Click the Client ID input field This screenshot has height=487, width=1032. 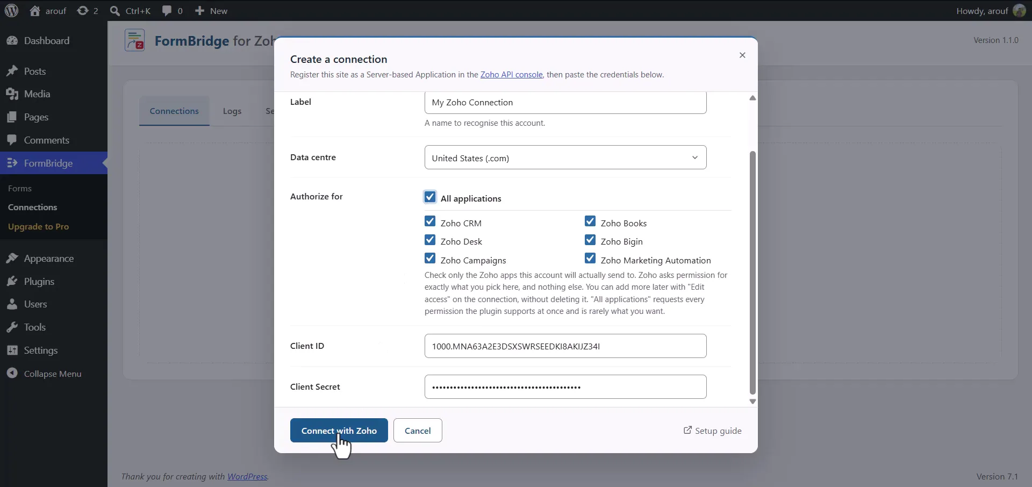pos(565,346)
